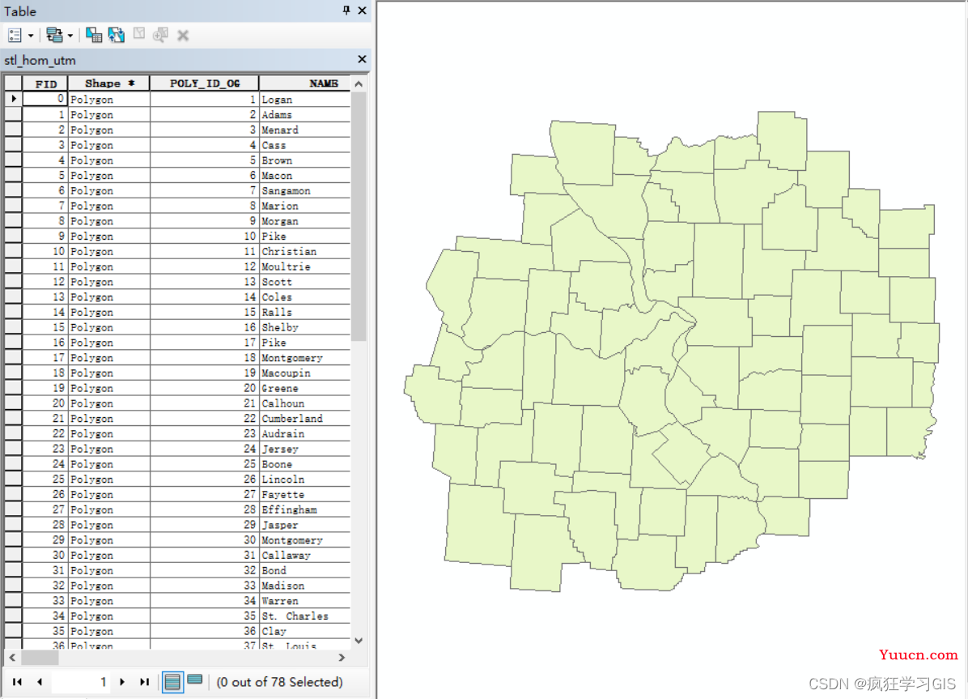Open the Table Options menu icon
The height and width of the screenshot is (699, 968).
tap(15, 35)
